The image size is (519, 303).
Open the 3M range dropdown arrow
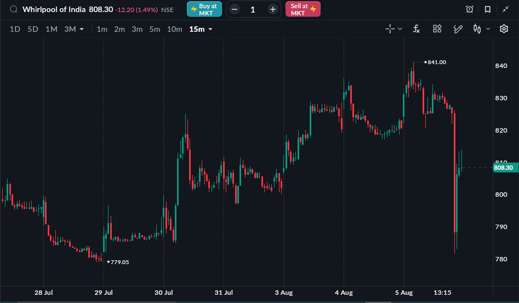coord(82,29)
